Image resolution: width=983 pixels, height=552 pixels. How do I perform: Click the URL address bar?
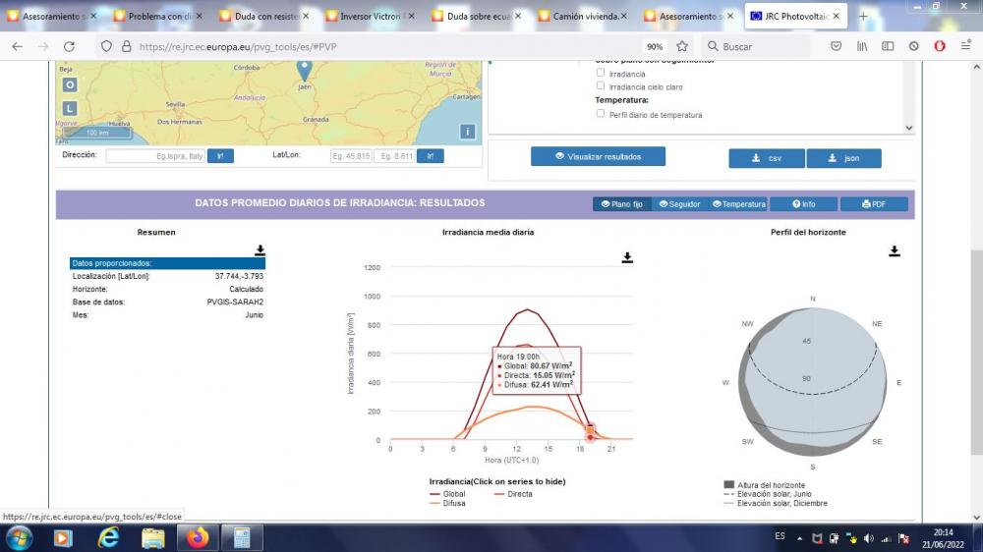pyautogui.click(x=388, y=46)
